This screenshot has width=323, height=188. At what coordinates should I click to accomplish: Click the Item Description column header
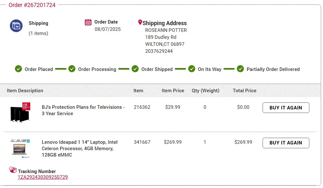pos(25,91)
